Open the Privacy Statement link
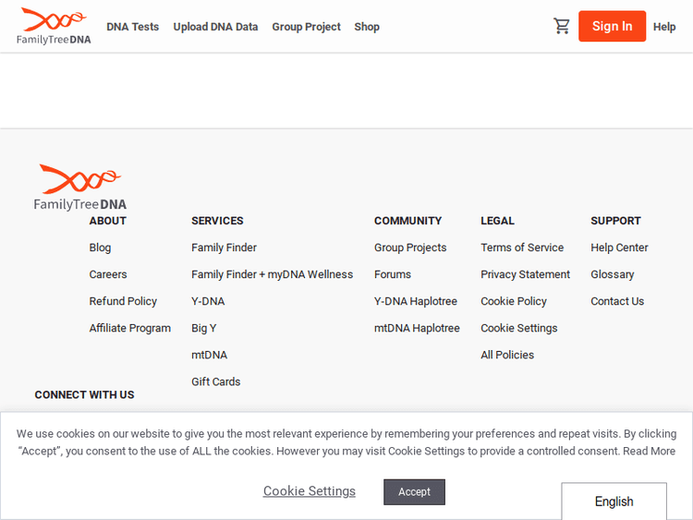This screenshot has height=520, width=693. [525, 274]
